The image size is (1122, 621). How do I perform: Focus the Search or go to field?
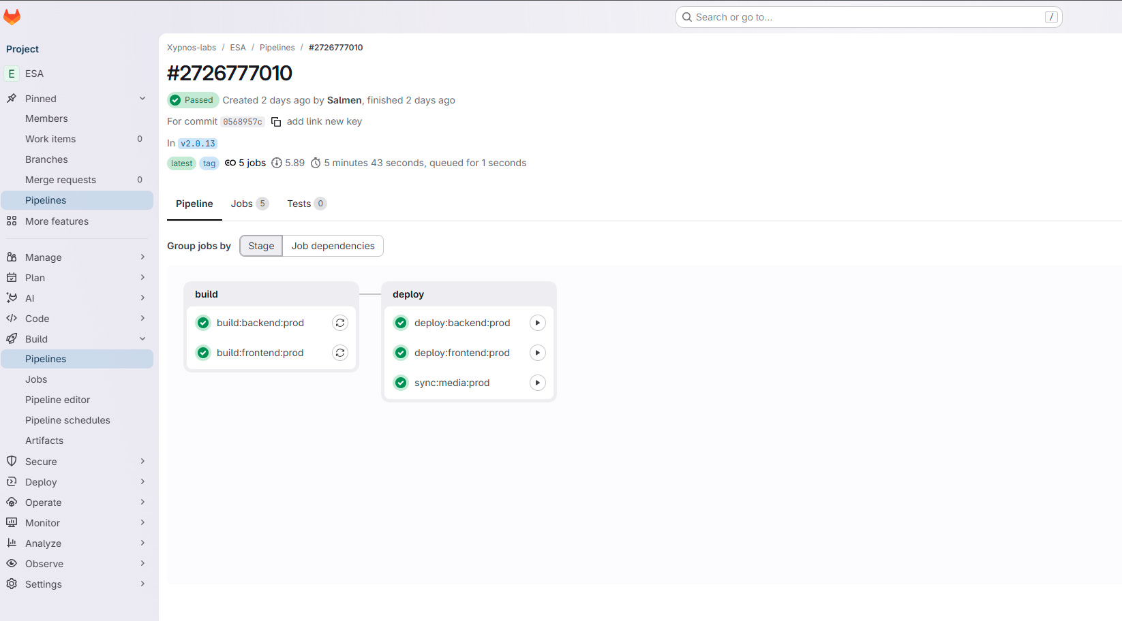(x=868, y=17)
